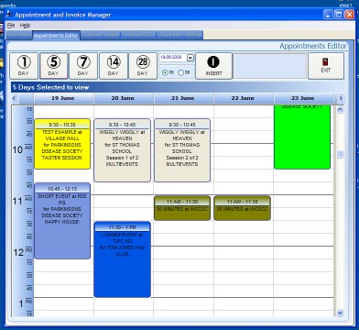Click the date field showing 19/06/2009
The height and width of the screenshot is (330, 359).
[173, 58]
